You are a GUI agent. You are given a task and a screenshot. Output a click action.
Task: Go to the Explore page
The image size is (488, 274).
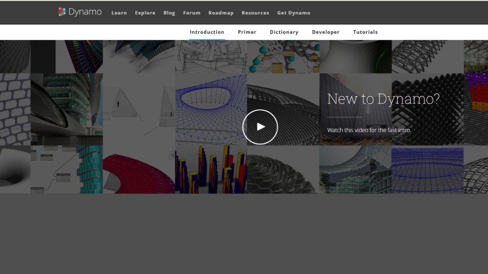[145, 13]
